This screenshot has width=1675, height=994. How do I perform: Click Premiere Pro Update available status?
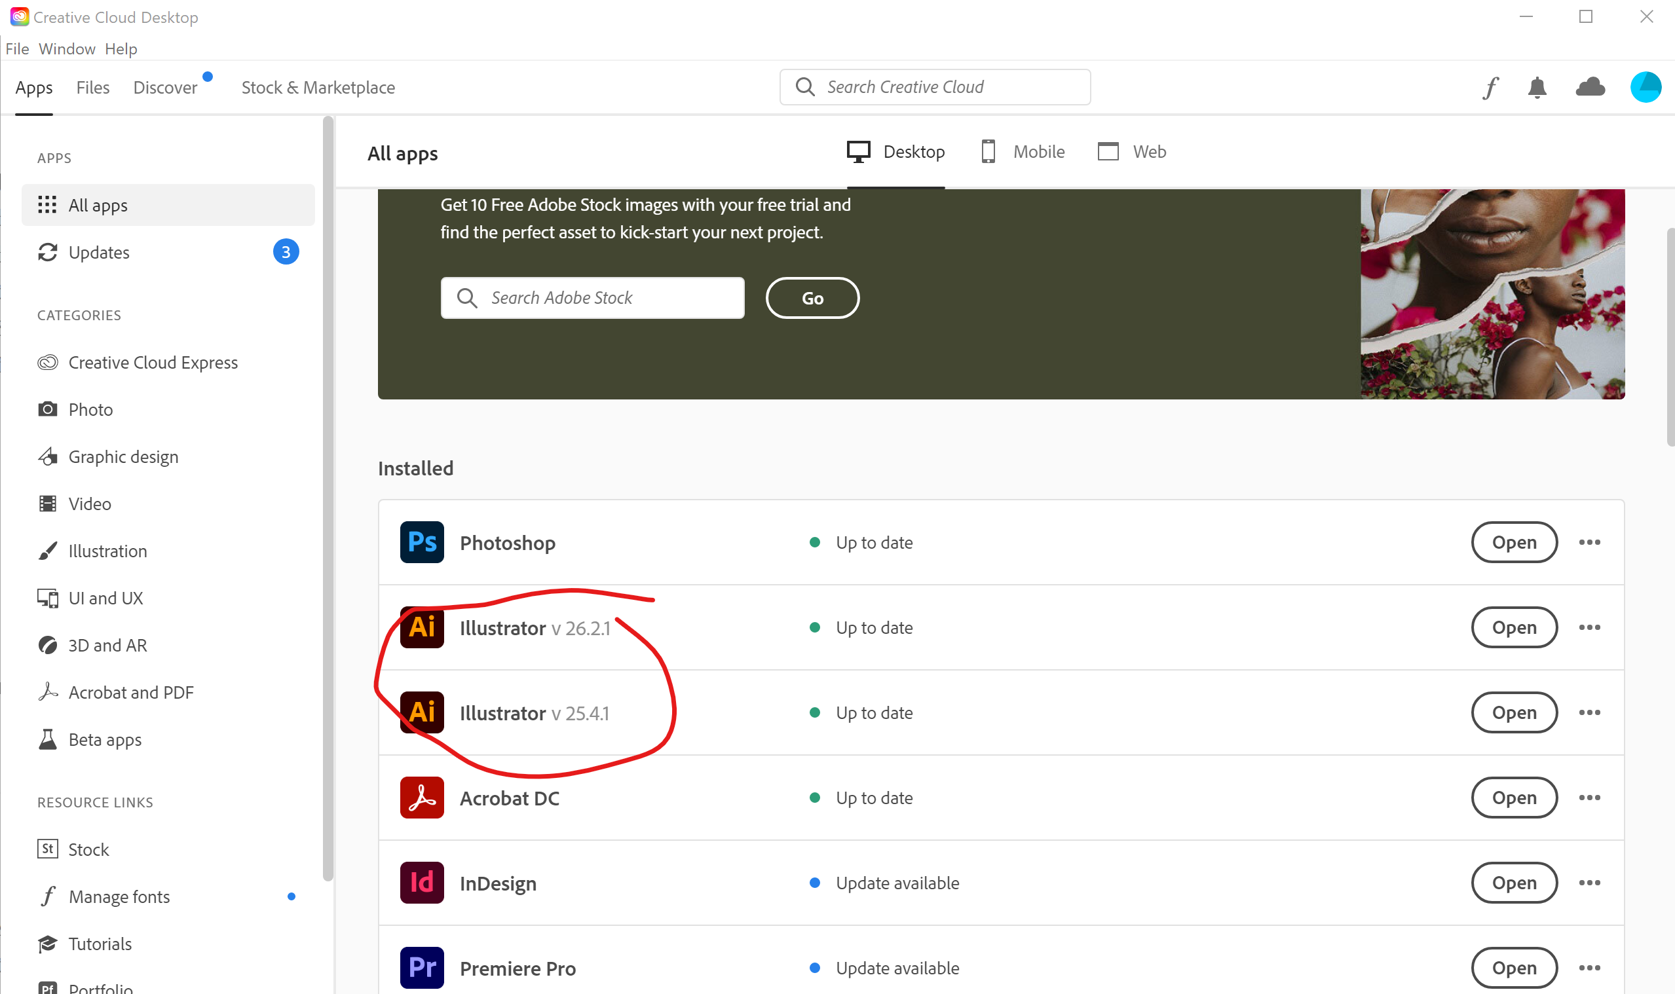pyautogui.click(x=884, y=968)
